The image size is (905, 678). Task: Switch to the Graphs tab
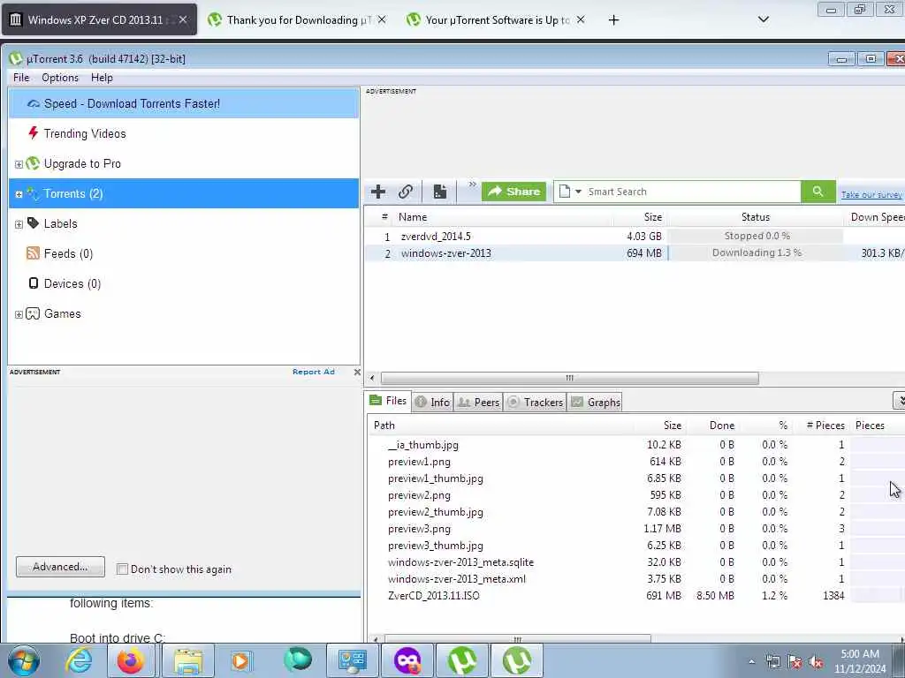596,402
